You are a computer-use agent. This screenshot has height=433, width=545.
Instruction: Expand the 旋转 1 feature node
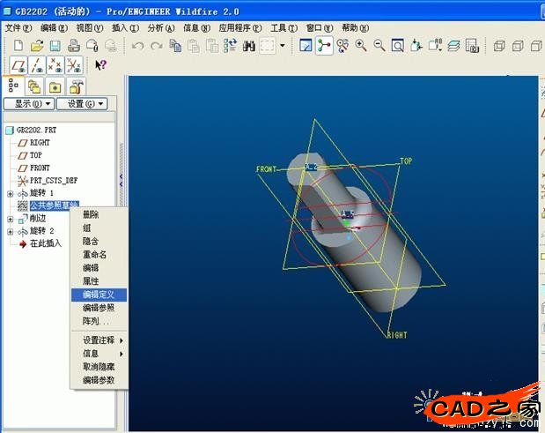(x=11, y=193)
